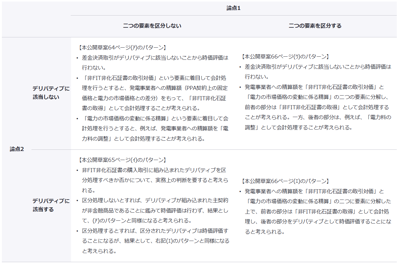
Task: Click the 本公開草案66ページ(ウ)のパターン heading
Action: [x=285, y=57]
